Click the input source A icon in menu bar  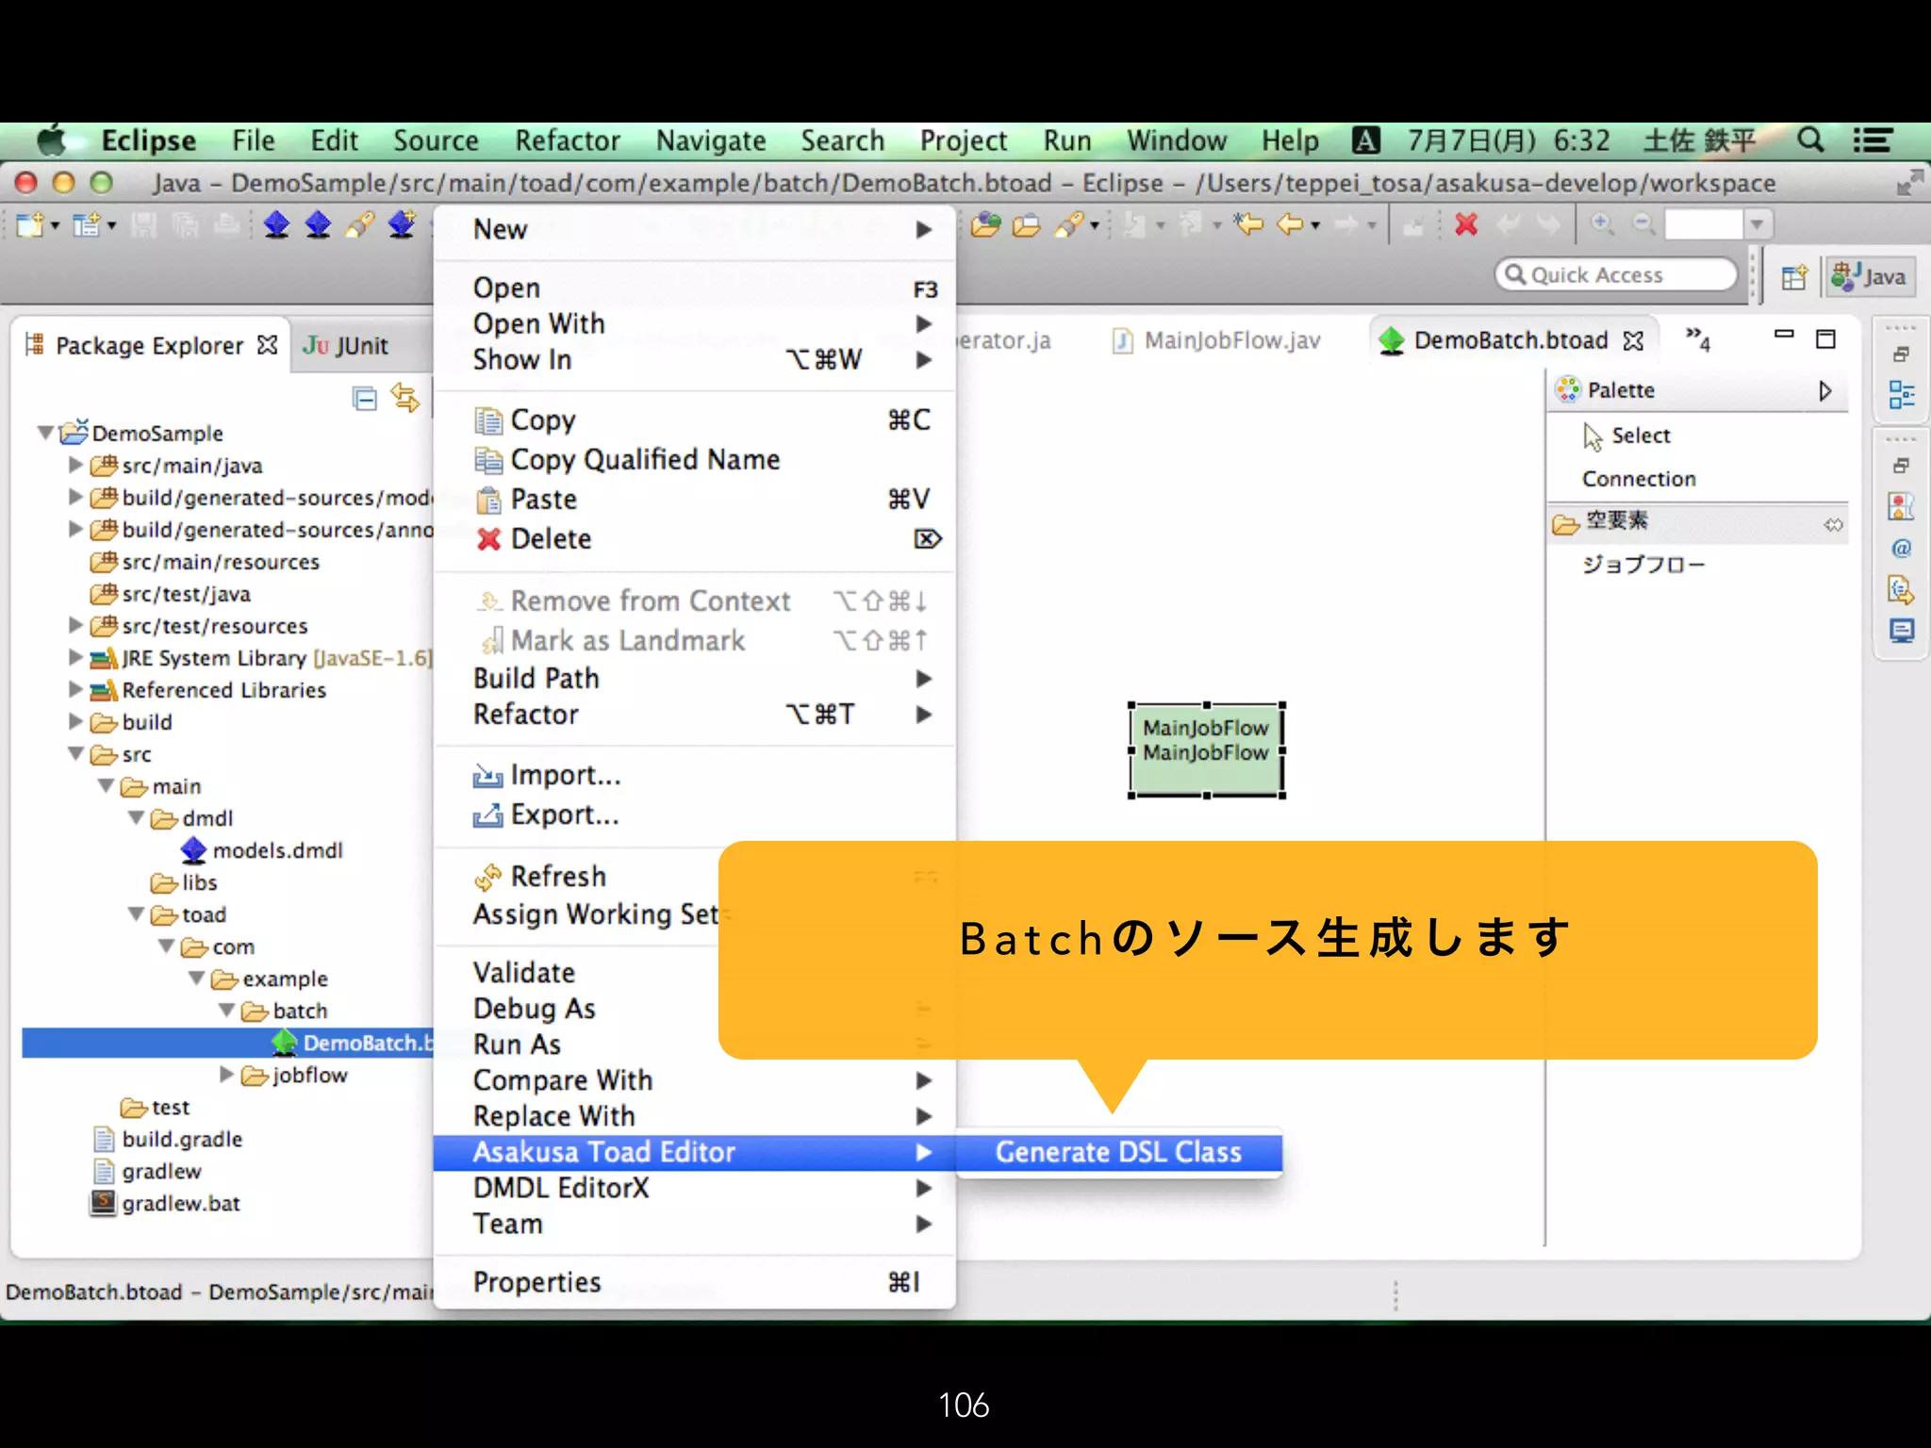point(1365,140)
